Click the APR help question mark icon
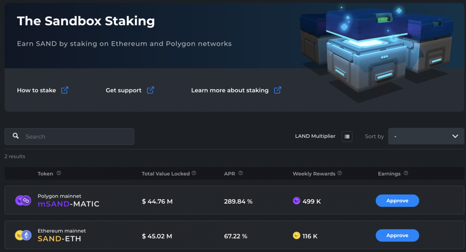The image size is (466, 252). (240, 173)
